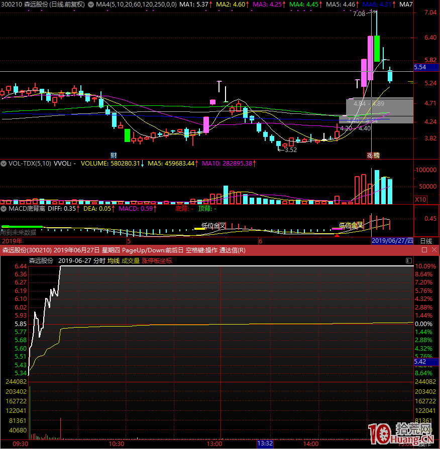Click the 10.09% limit-up percentage label
440x449 pixels.
[425, 266]
